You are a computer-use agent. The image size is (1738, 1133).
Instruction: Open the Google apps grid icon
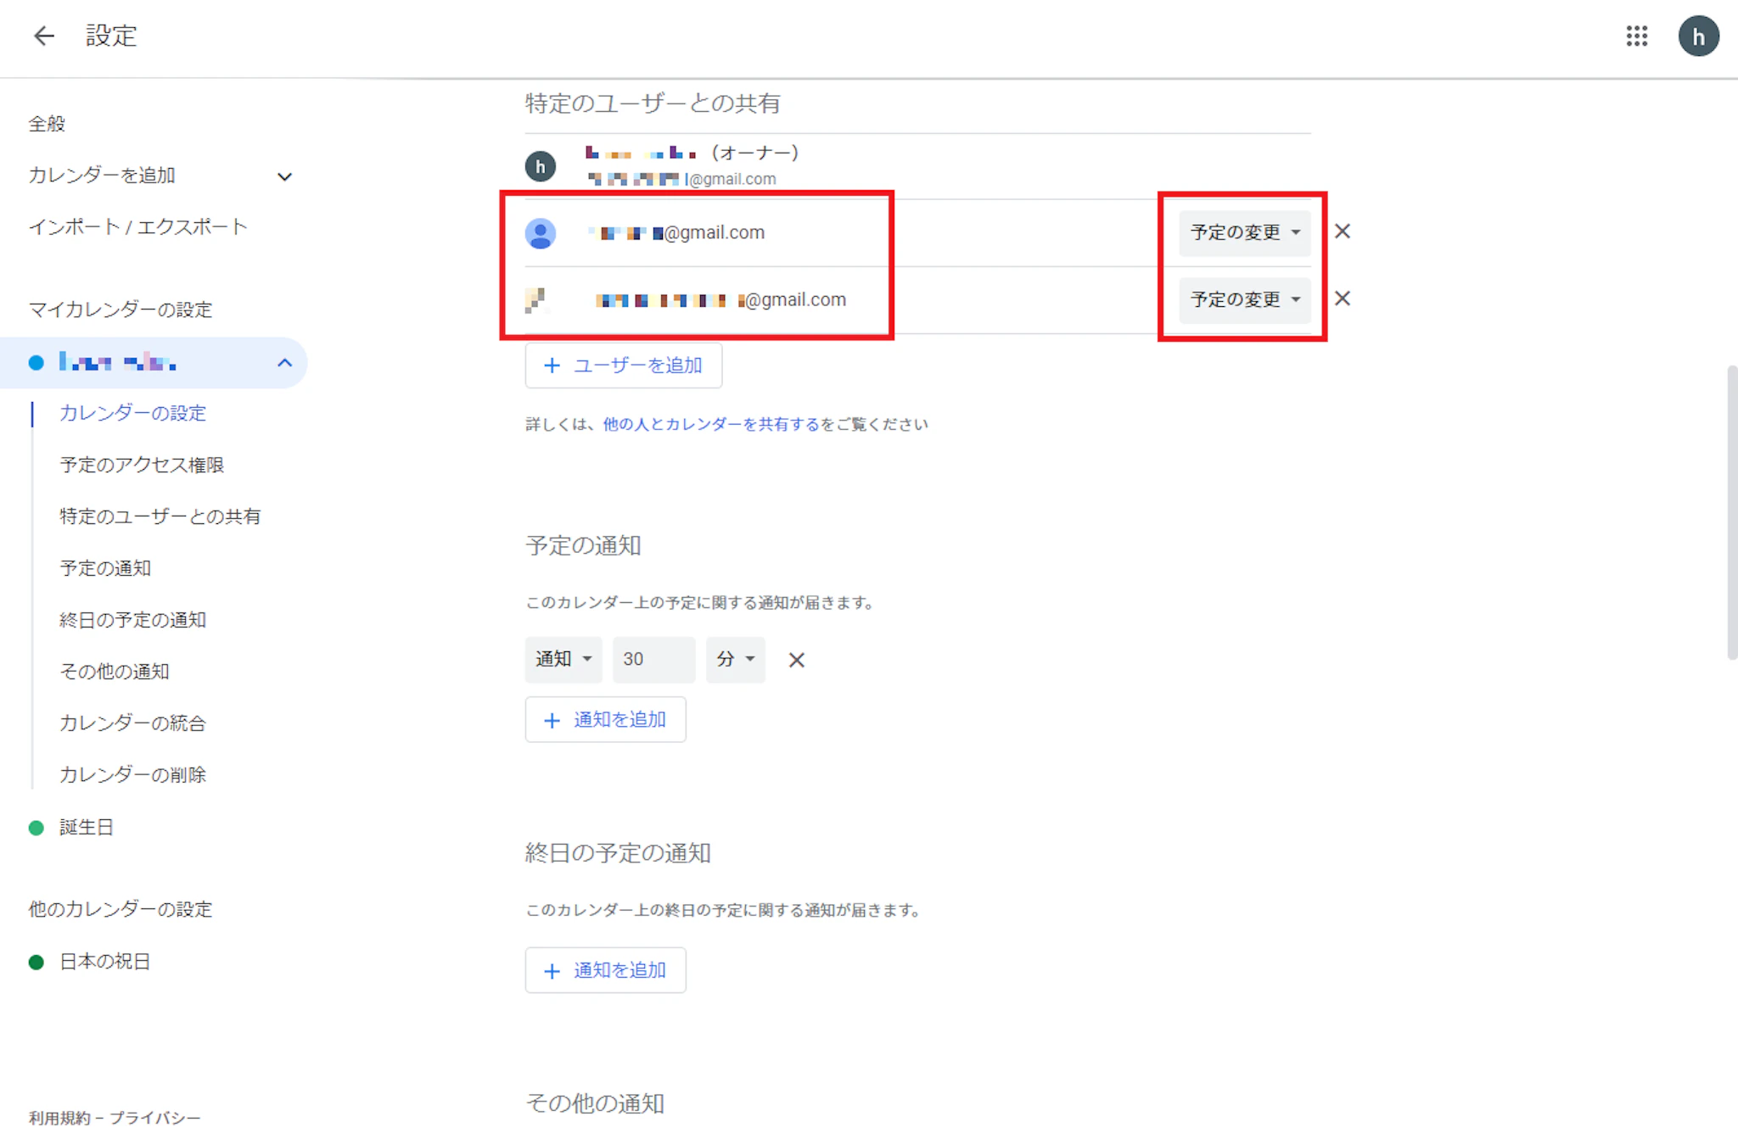(1636, 36)
